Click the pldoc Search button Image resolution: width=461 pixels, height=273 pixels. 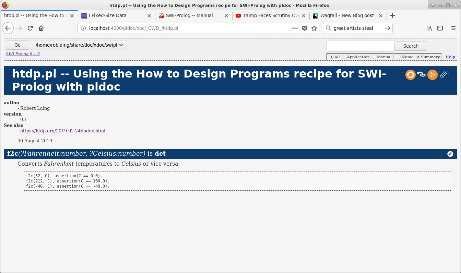pos(411,46)
